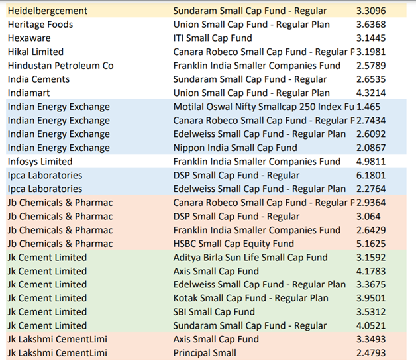Viewport: 416px width, 363px height.
Task: Select Jb Chemicals & Pharmac in HSBC row
Action: pyautogui.click(x=60, y=244)
